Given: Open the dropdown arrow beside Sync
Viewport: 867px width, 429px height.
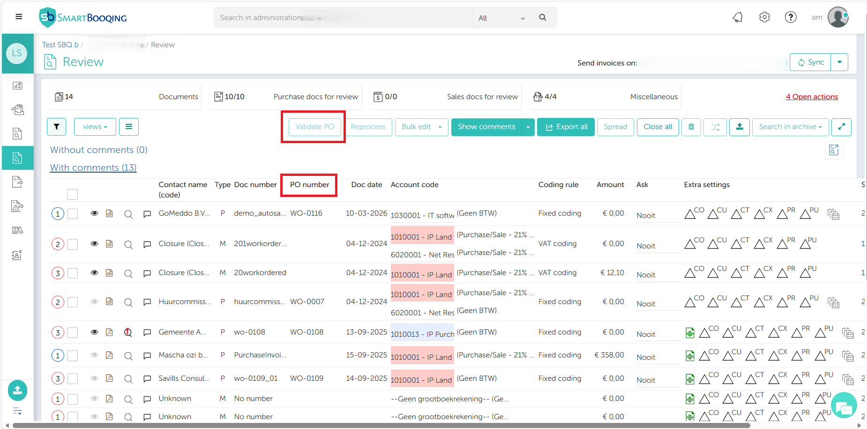Looking at the screenshot, I should 839,62.
